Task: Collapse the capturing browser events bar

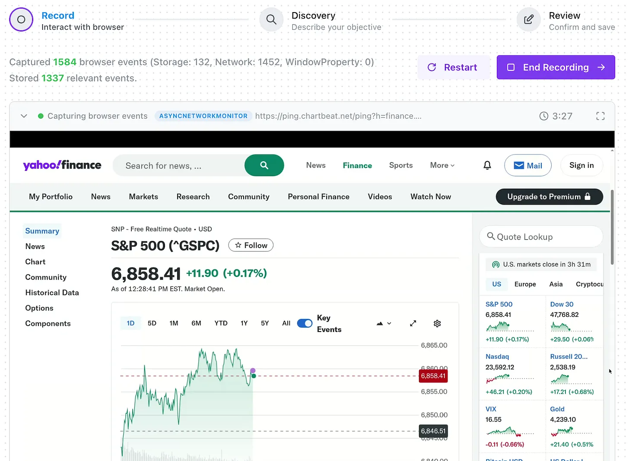Action: click(24, 116)
